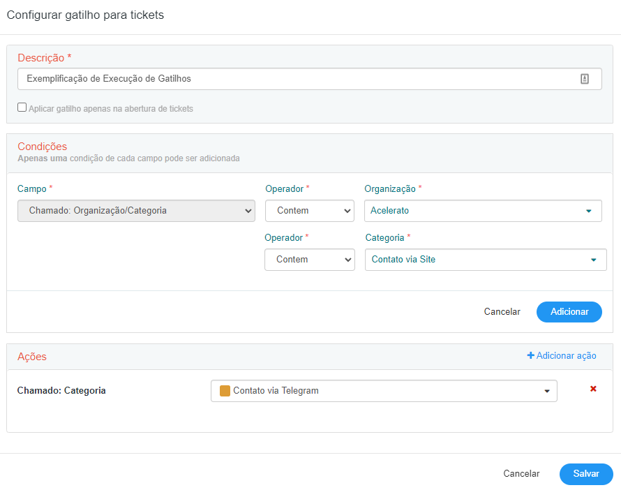Click the orange Contato via Telegram color square

coord(225,391)
